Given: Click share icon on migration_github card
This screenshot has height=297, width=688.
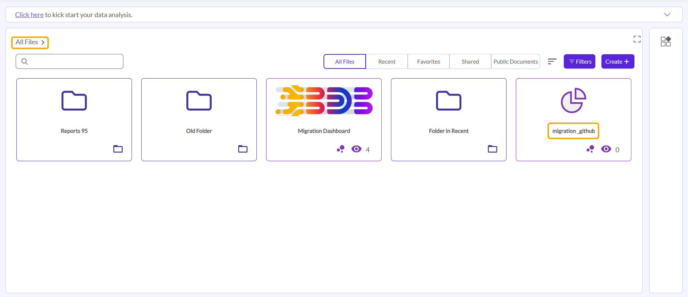Looking at the screenshot, I should pos(590,149).
